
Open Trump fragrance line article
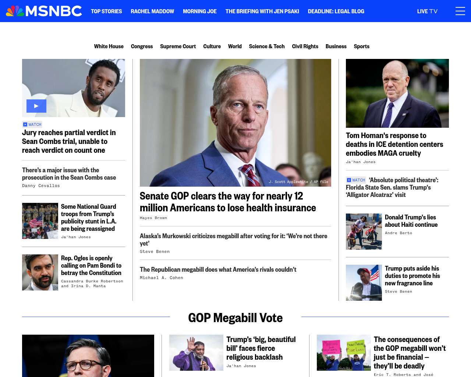(x=412, y=276)
